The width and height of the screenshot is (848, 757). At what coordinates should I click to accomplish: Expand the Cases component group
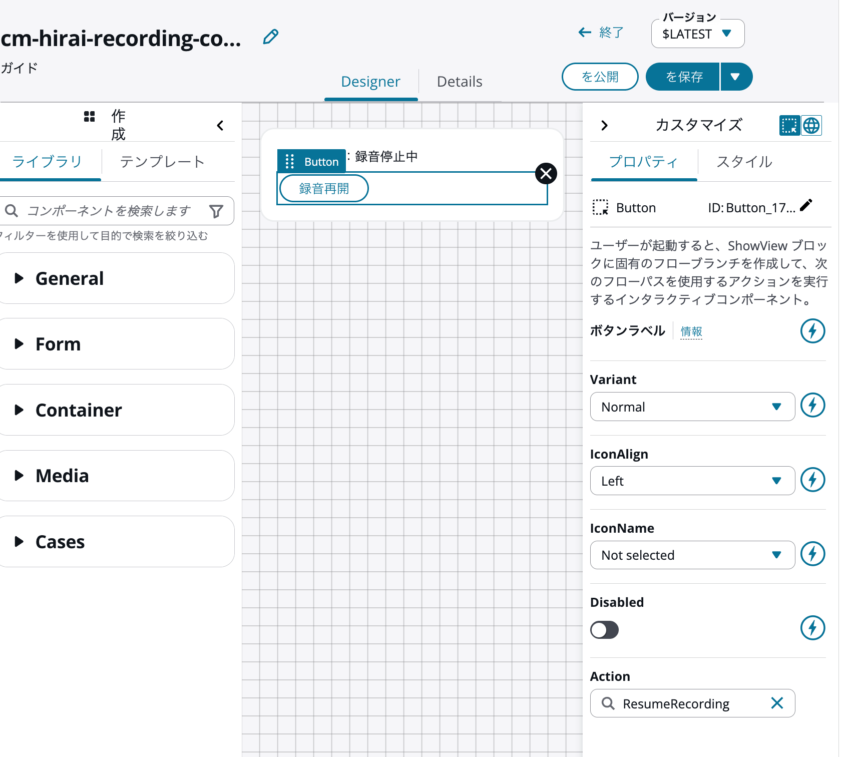click(x=116, y=542)
